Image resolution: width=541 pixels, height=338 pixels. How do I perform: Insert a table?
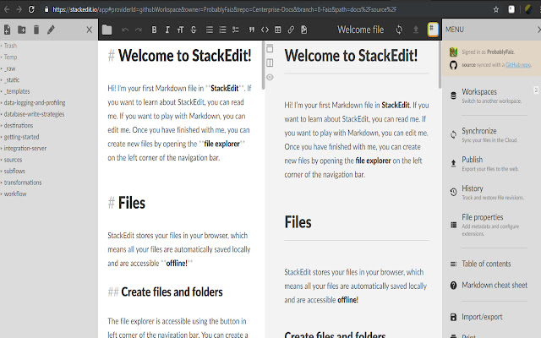click(x=278, y=30)
